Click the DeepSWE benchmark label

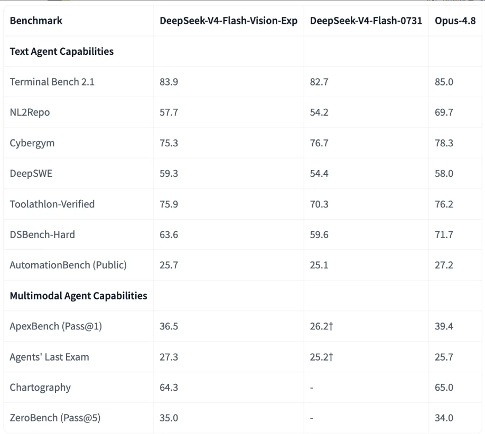tap(31, 173)
